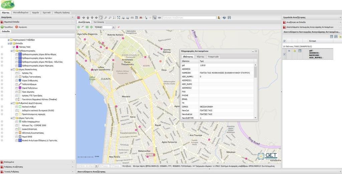Click the print map icon in toolbar
The height and width of the screenshot is (174, 342).
tap(159, 18)
